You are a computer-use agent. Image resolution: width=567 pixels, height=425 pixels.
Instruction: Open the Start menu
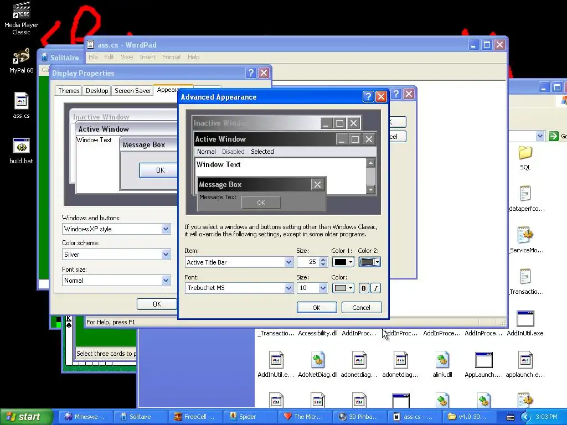point(26,417)
